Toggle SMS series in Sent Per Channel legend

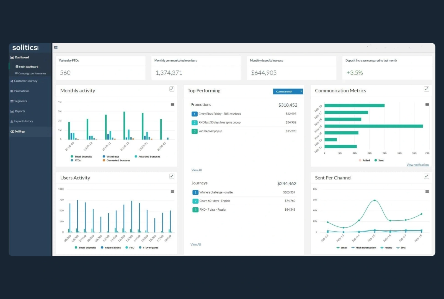pos(401,248)
